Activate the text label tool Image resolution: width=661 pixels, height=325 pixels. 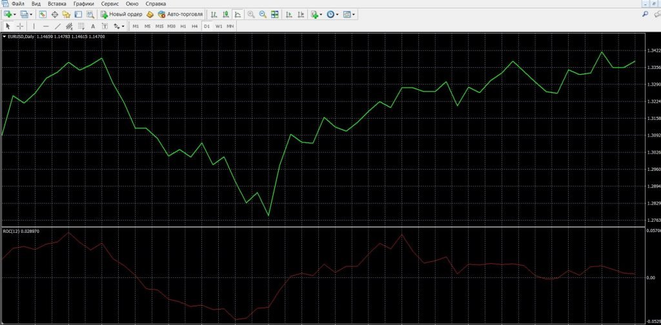coord(94,26)
